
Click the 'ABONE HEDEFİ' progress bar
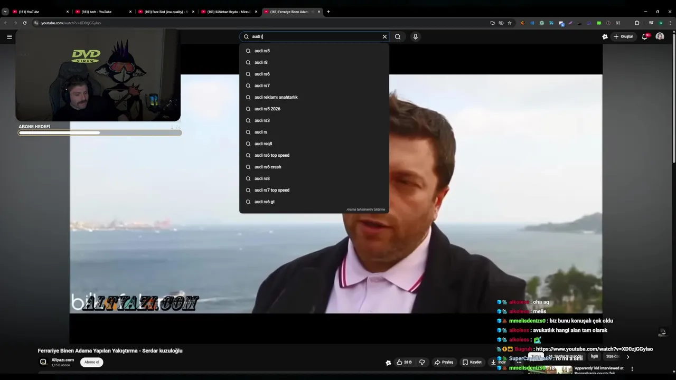pos(100,132)
